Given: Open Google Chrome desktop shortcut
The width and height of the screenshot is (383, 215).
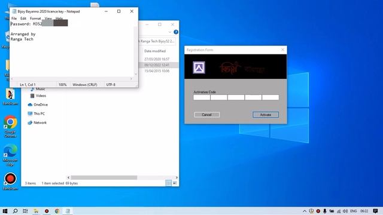Looking at the screenshot, I should pyautogui.click(x=10, y=127).
